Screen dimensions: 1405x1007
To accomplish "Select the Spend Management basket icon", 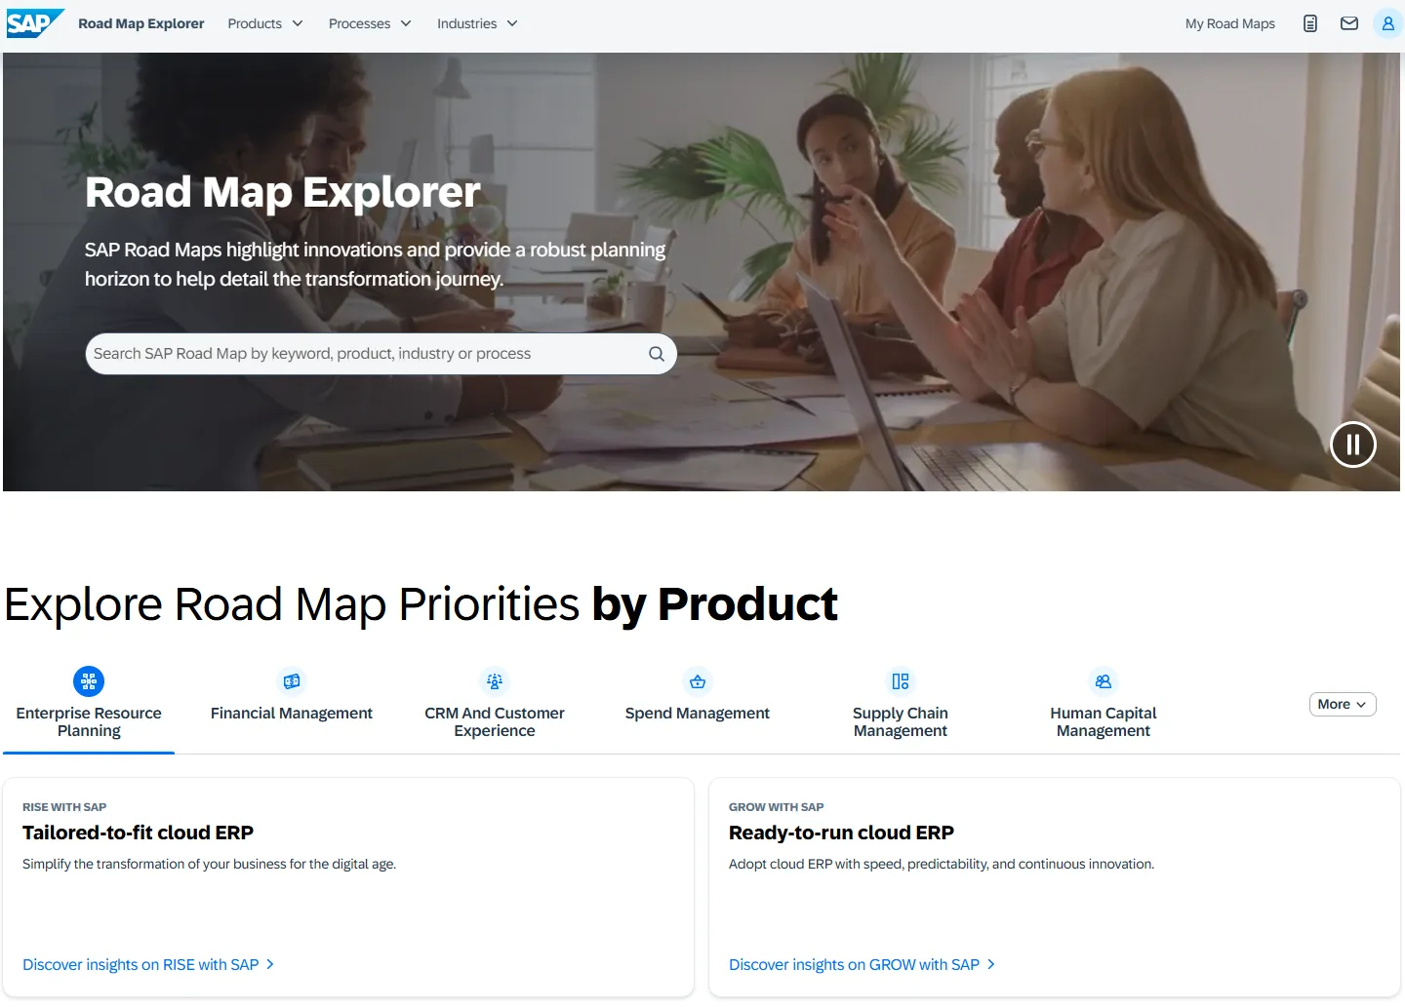I will point(698,681).
